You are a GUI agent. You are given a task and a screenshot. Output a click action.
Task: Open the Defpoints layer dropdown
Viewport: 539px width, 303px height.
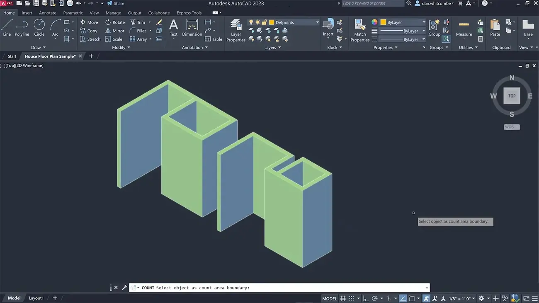tap(317, 22)
